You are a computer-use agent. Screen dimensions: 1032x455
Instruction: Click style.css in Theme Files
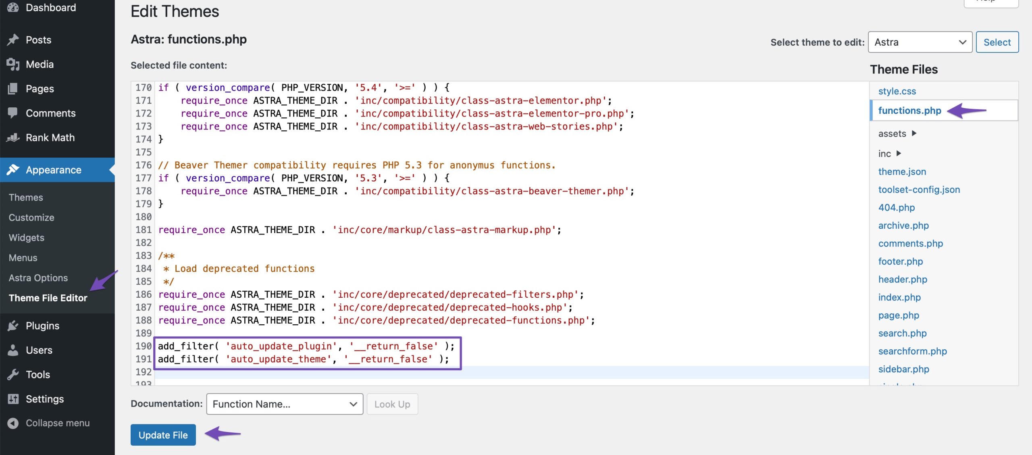pyautogui.click(x=897, y=91)
